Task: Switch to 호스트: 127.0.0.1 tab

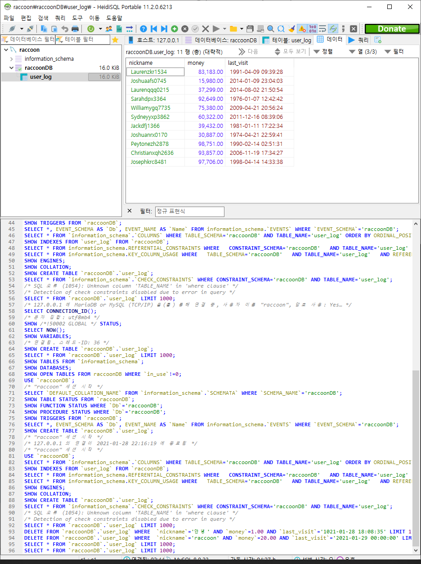Action: 154,40
